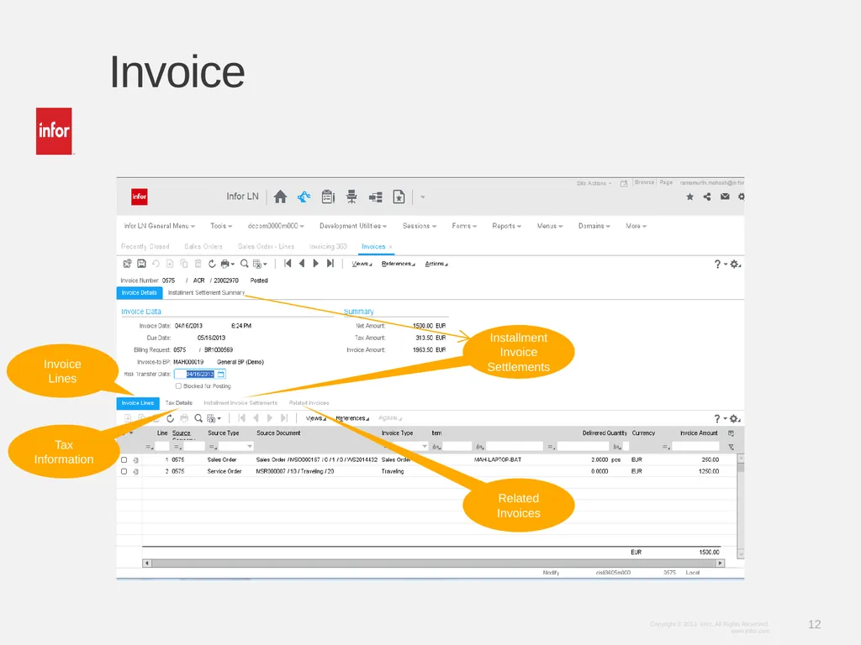Open the Installment Invoice Settlements tab
Screen dimensions: 861x645
coord(240,403)
